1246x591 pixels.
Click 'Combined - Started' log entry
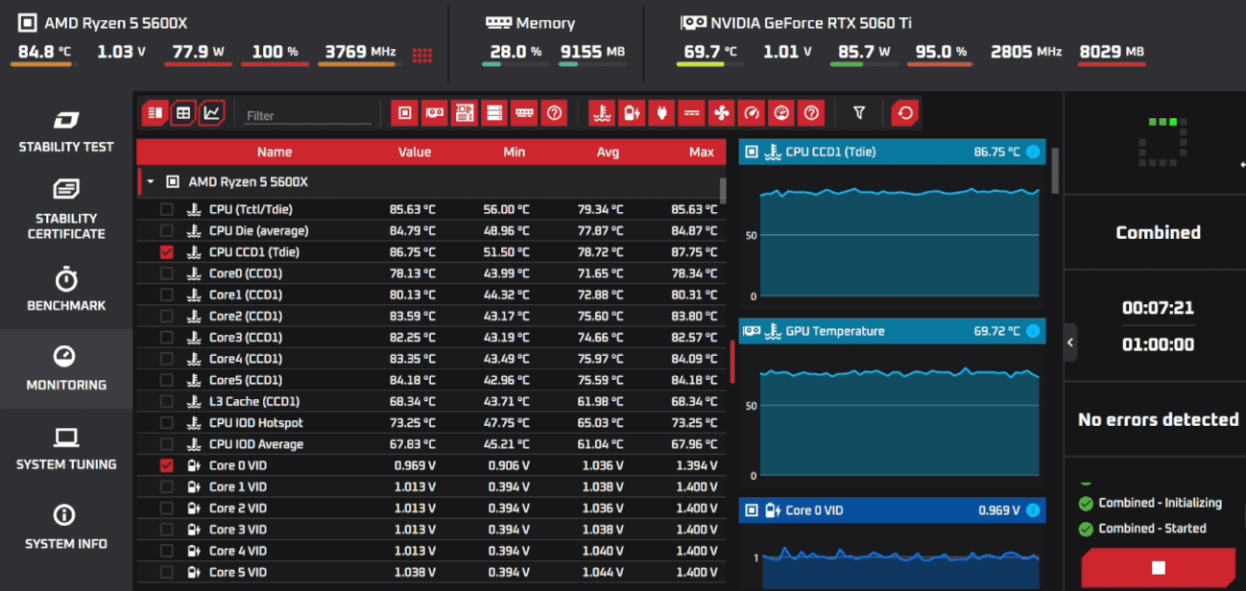(1152, 529)
